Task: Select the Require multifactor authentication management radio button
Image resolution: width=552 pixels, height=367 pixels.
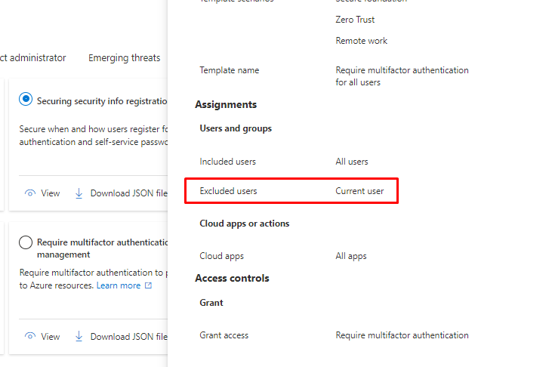Action: (26, 242)
